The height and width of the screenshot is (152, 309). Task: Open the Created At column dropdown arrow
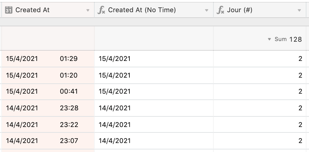88,10
